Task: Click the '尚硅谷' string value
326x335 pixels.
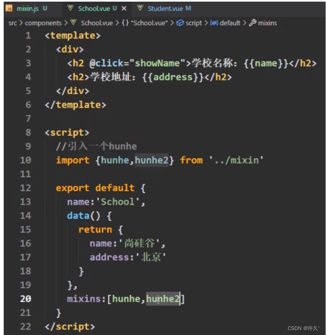Action: click(x=140, y=243)
